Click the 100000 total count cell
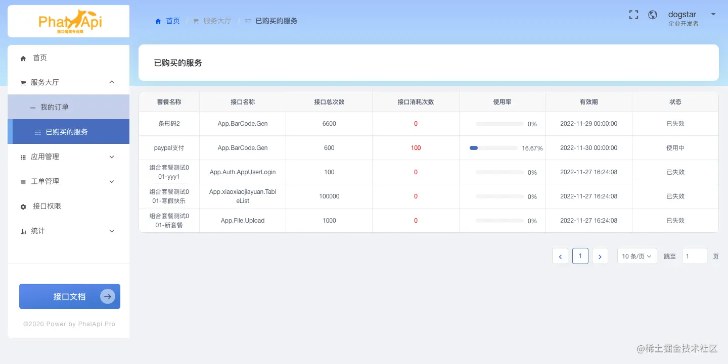This screenshot has width=728, height=364. click(329, 196)
